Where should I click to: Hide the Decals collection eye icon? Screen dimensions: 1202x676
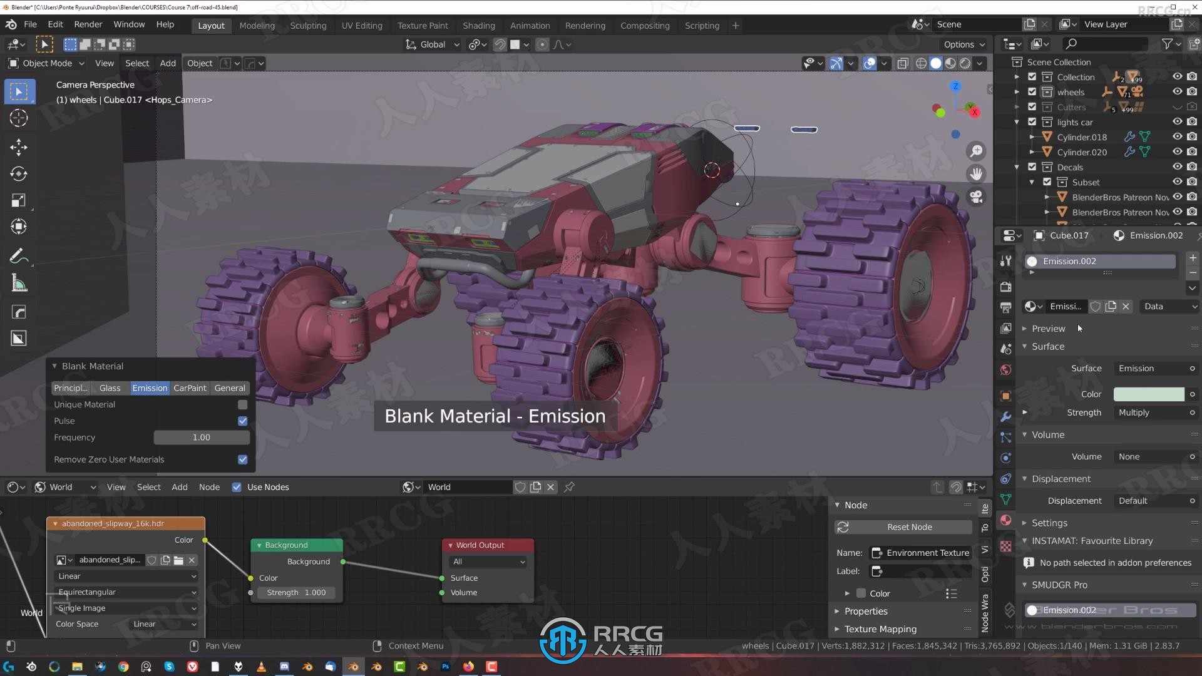[1178, 167]
